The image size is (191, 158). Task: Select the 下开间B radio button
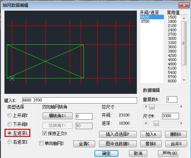point(10,124)
